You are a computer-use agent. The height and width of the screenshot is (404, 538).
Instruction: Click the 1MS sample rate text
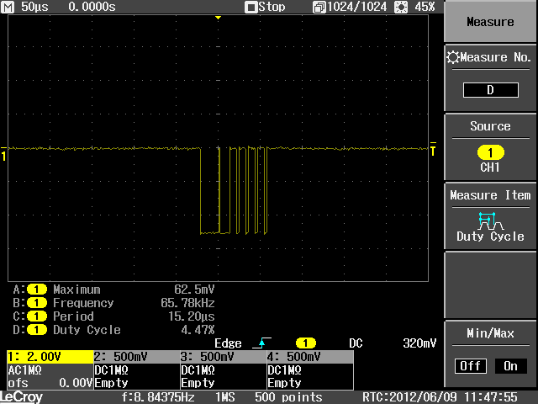point(225,397)
